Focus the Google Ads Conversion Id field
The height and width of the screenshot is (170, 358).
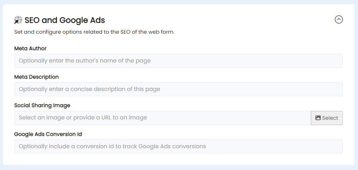tap(179, 146)
